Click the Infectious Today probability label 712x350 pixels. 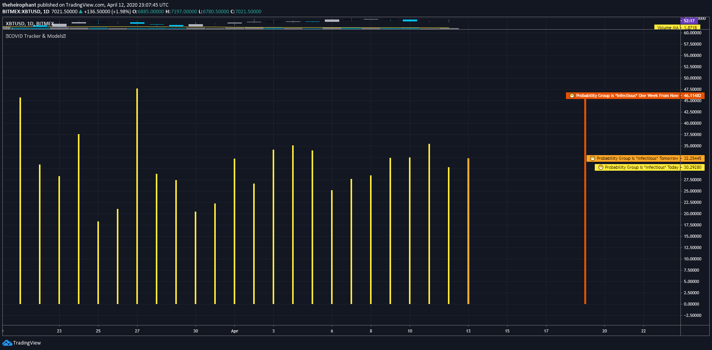click(638, 167)
